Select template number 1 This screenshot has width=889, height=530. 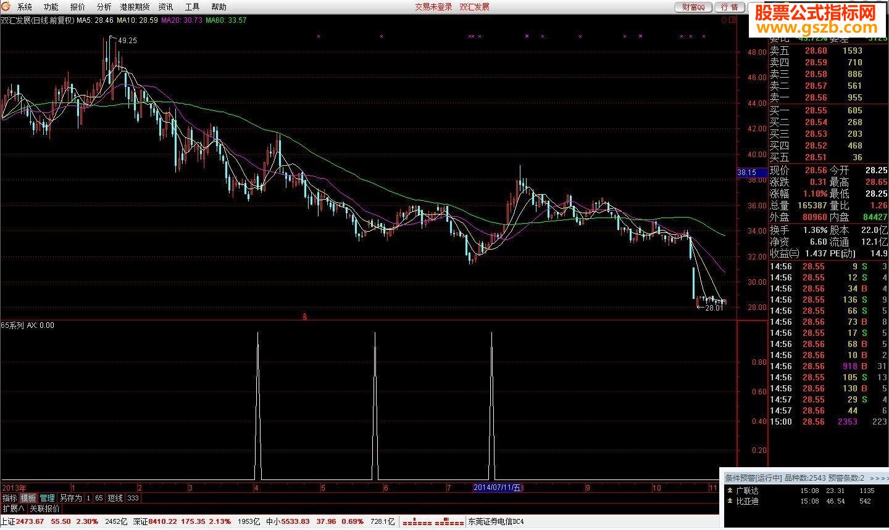88,498
